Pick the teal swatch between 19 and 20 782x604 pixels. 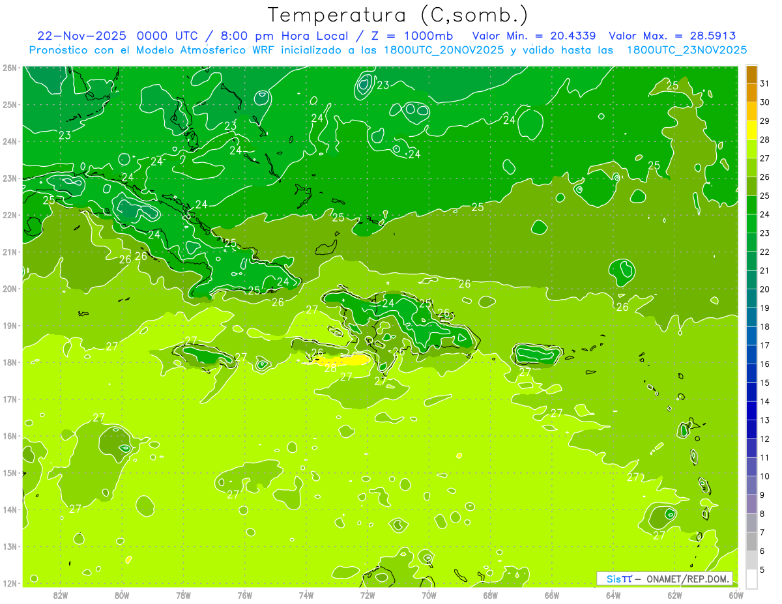click(x=751, y=298)
